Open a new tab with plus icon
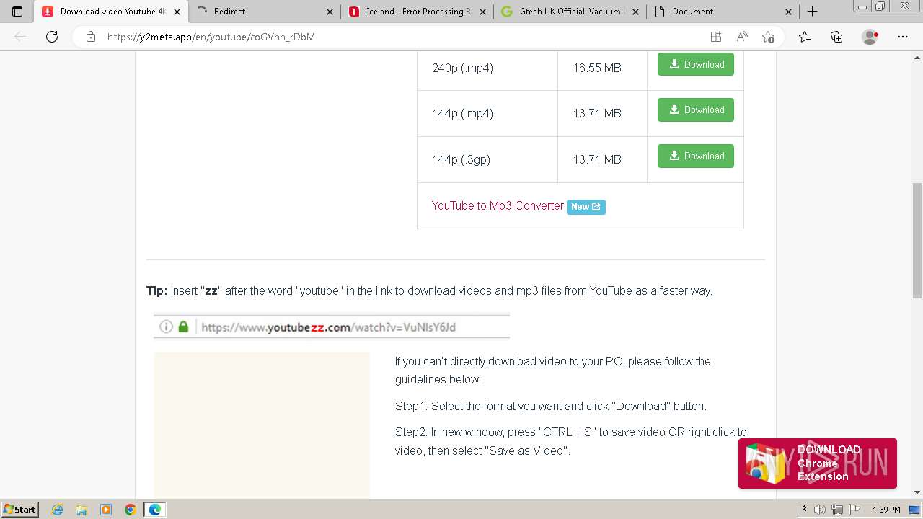Viewport: 923px width, 519px height. [x=812, y=12]
